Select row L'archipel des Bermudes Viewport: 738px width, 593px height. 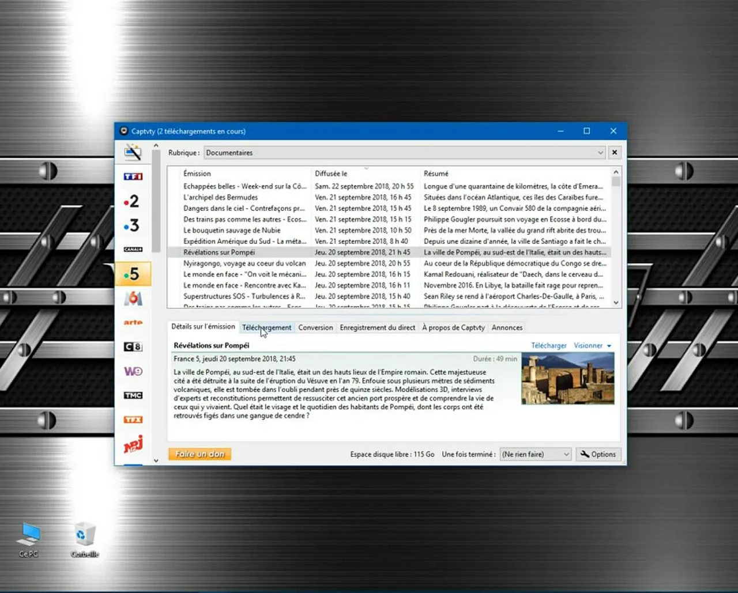(x=389, y=197)
